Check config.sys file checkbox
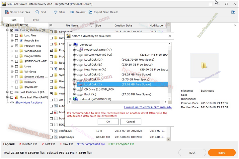This screenshot has width=239, height=159. pos(51,131)
